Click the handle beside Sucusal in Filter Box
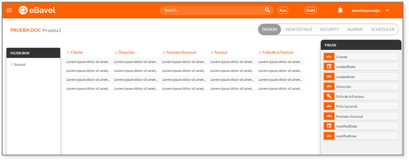 tap(11, 65)
